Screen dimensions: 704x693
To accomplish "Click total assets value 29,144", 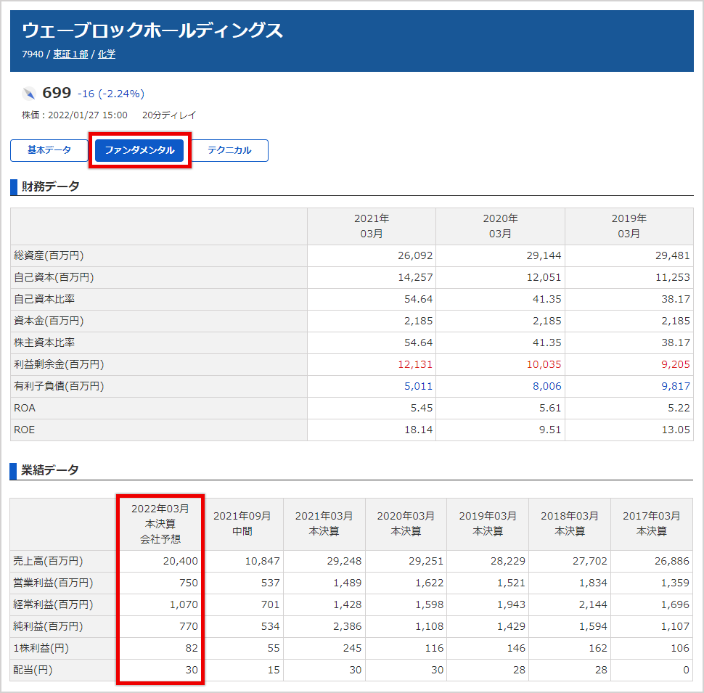I will 544,255.
